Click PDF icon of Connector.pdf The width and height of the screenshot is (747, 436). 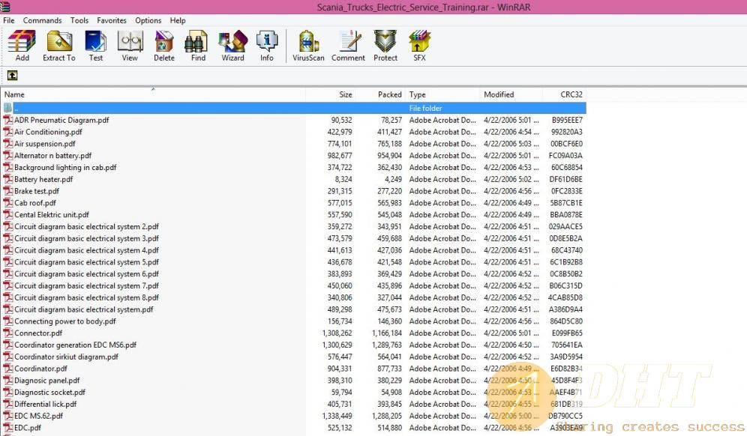tap(8, 333)
